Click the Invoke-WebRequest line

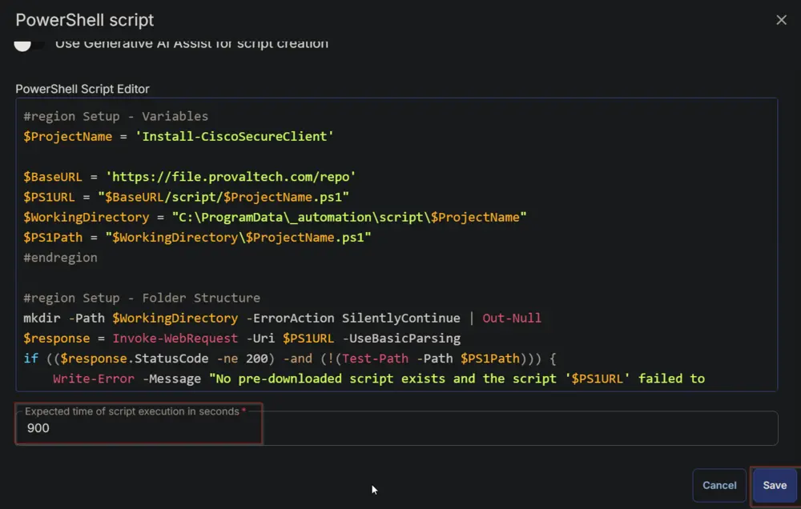pyautogui.click(x=242, y=338)
